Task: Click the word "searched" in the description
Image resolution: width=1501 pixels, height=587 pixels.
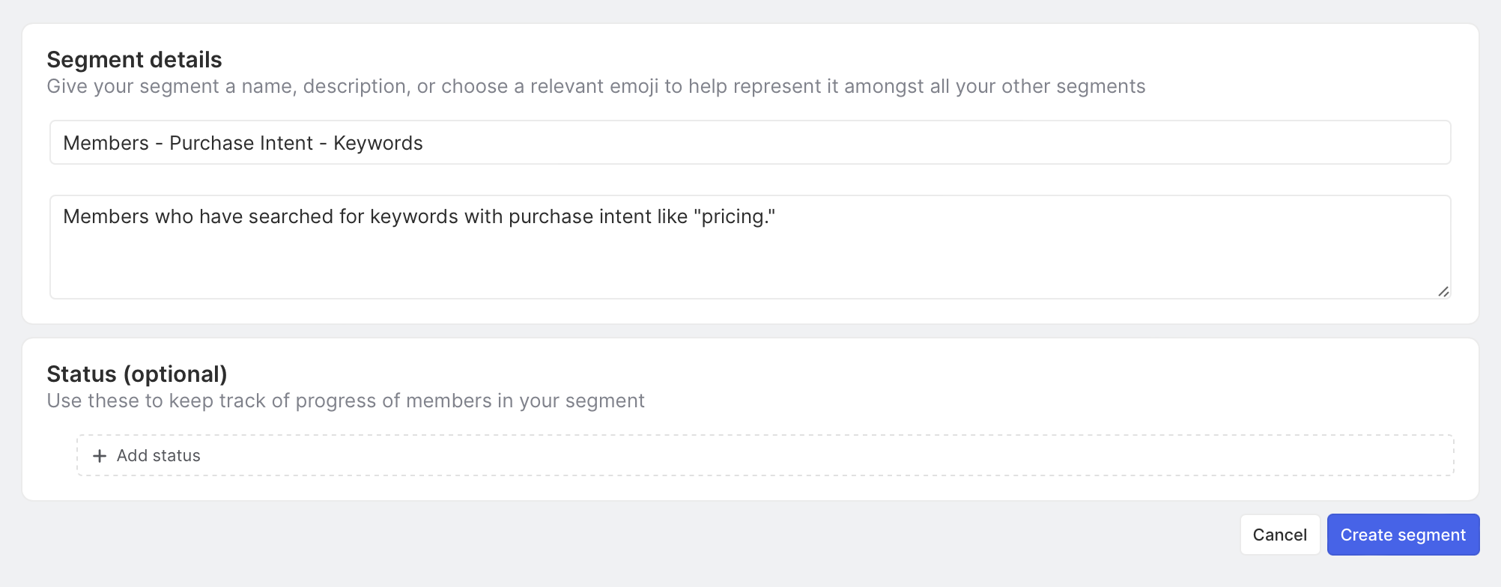Action: (x=291, y=217)
